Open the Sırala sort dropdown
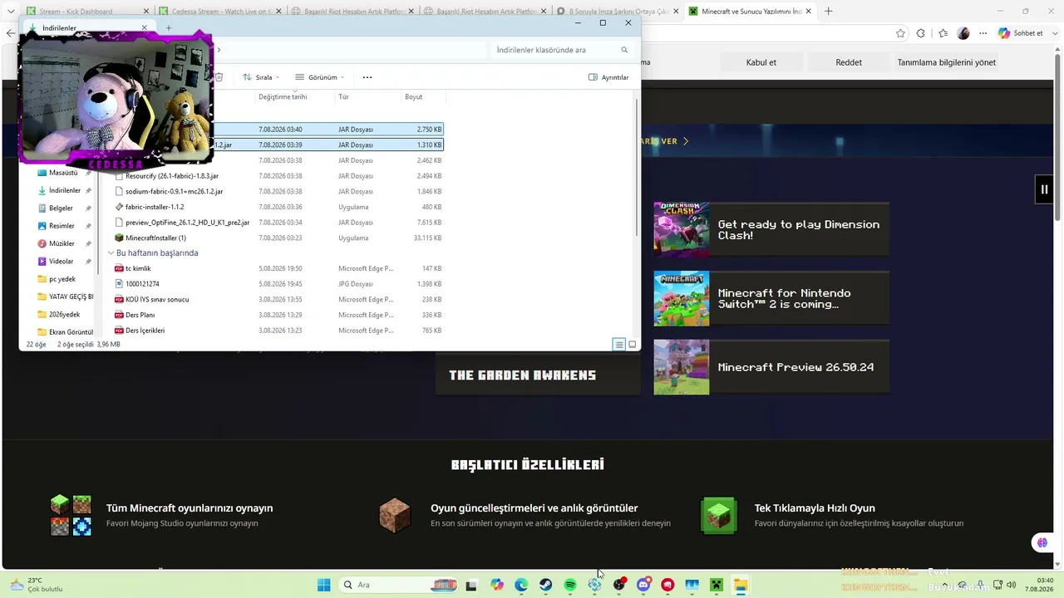Viewport: 1064px width, 598px height. pyautogui.click(x=261, y=77)
